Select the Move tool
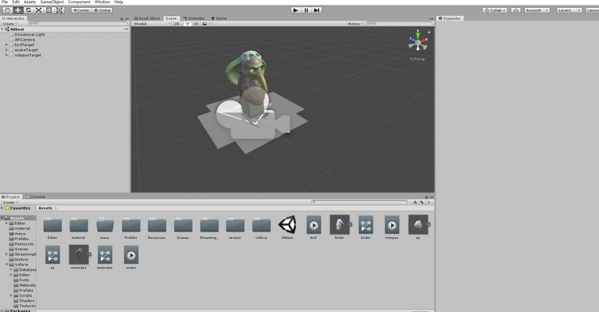599x312 pixels. [17, 10]
